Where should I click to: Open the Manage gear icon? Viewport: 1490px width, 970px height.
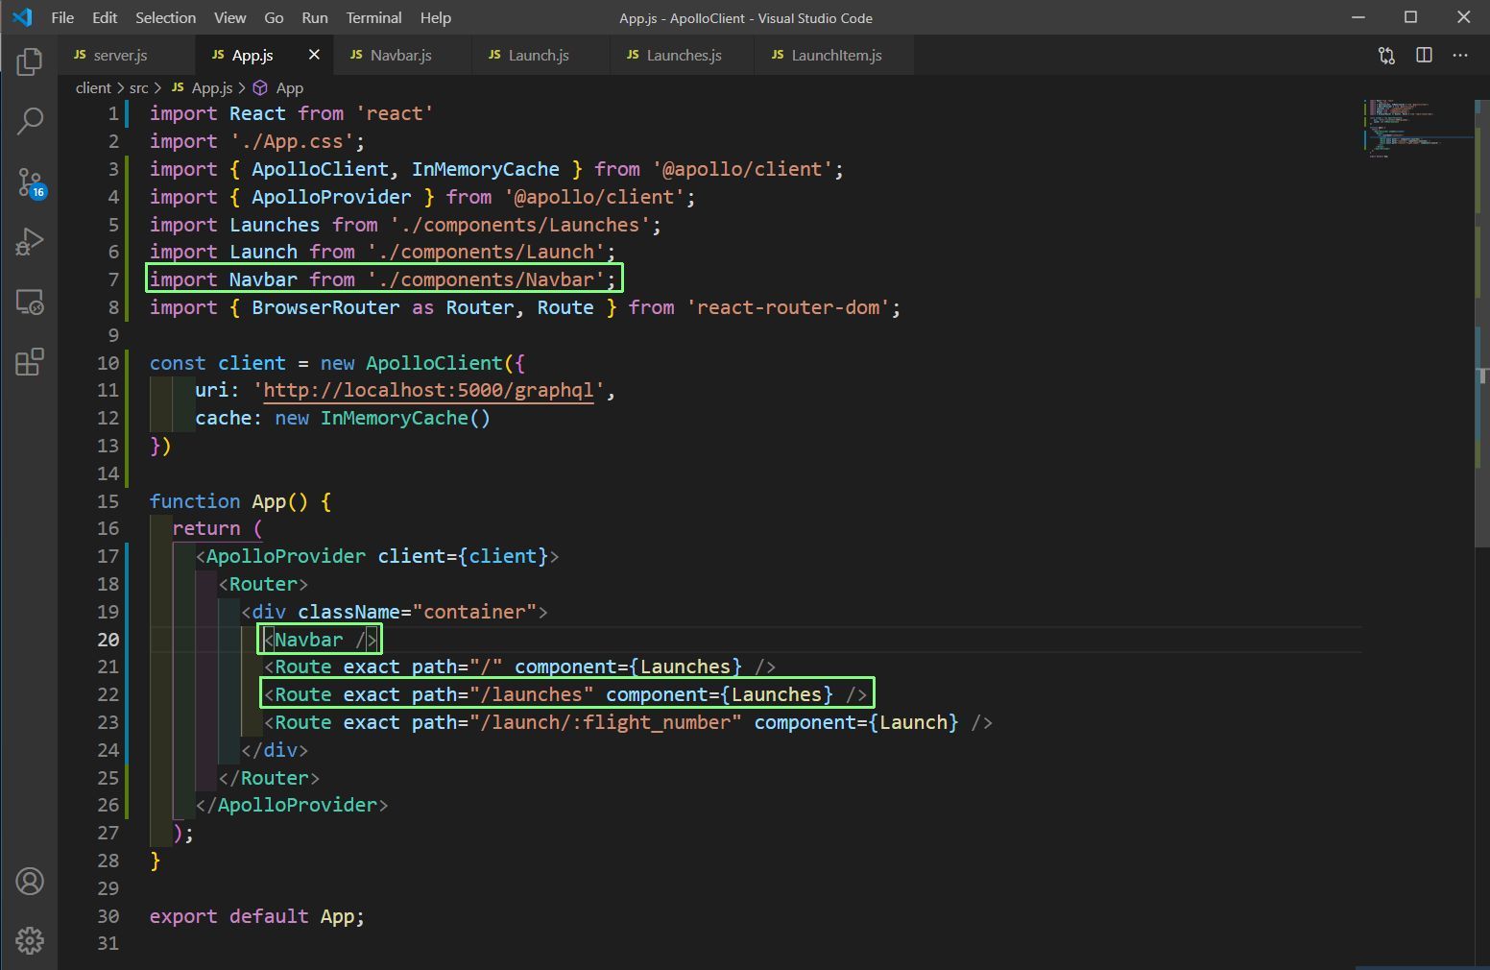pos(30,940)
